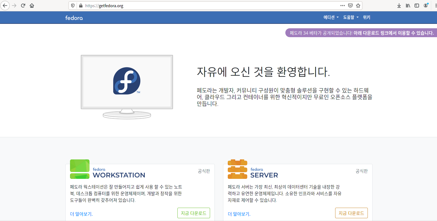Click Server 지금 다운로드 button
Viewport: 437px width, 221px height.
coord(351,213)
